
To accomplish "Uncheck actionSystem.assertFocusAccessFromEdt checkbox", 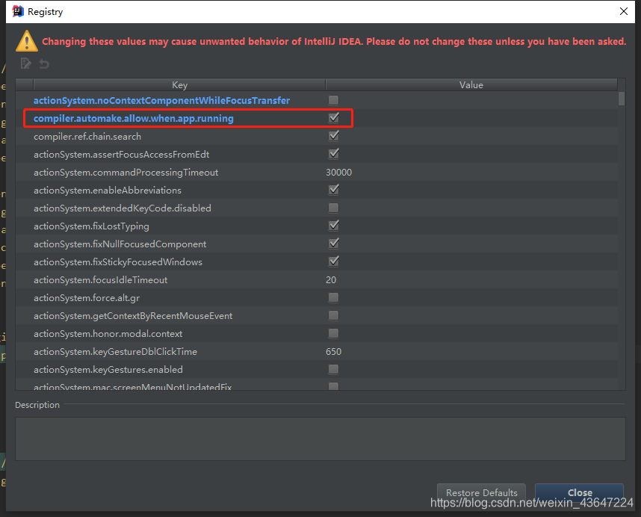I will [334, 154].
